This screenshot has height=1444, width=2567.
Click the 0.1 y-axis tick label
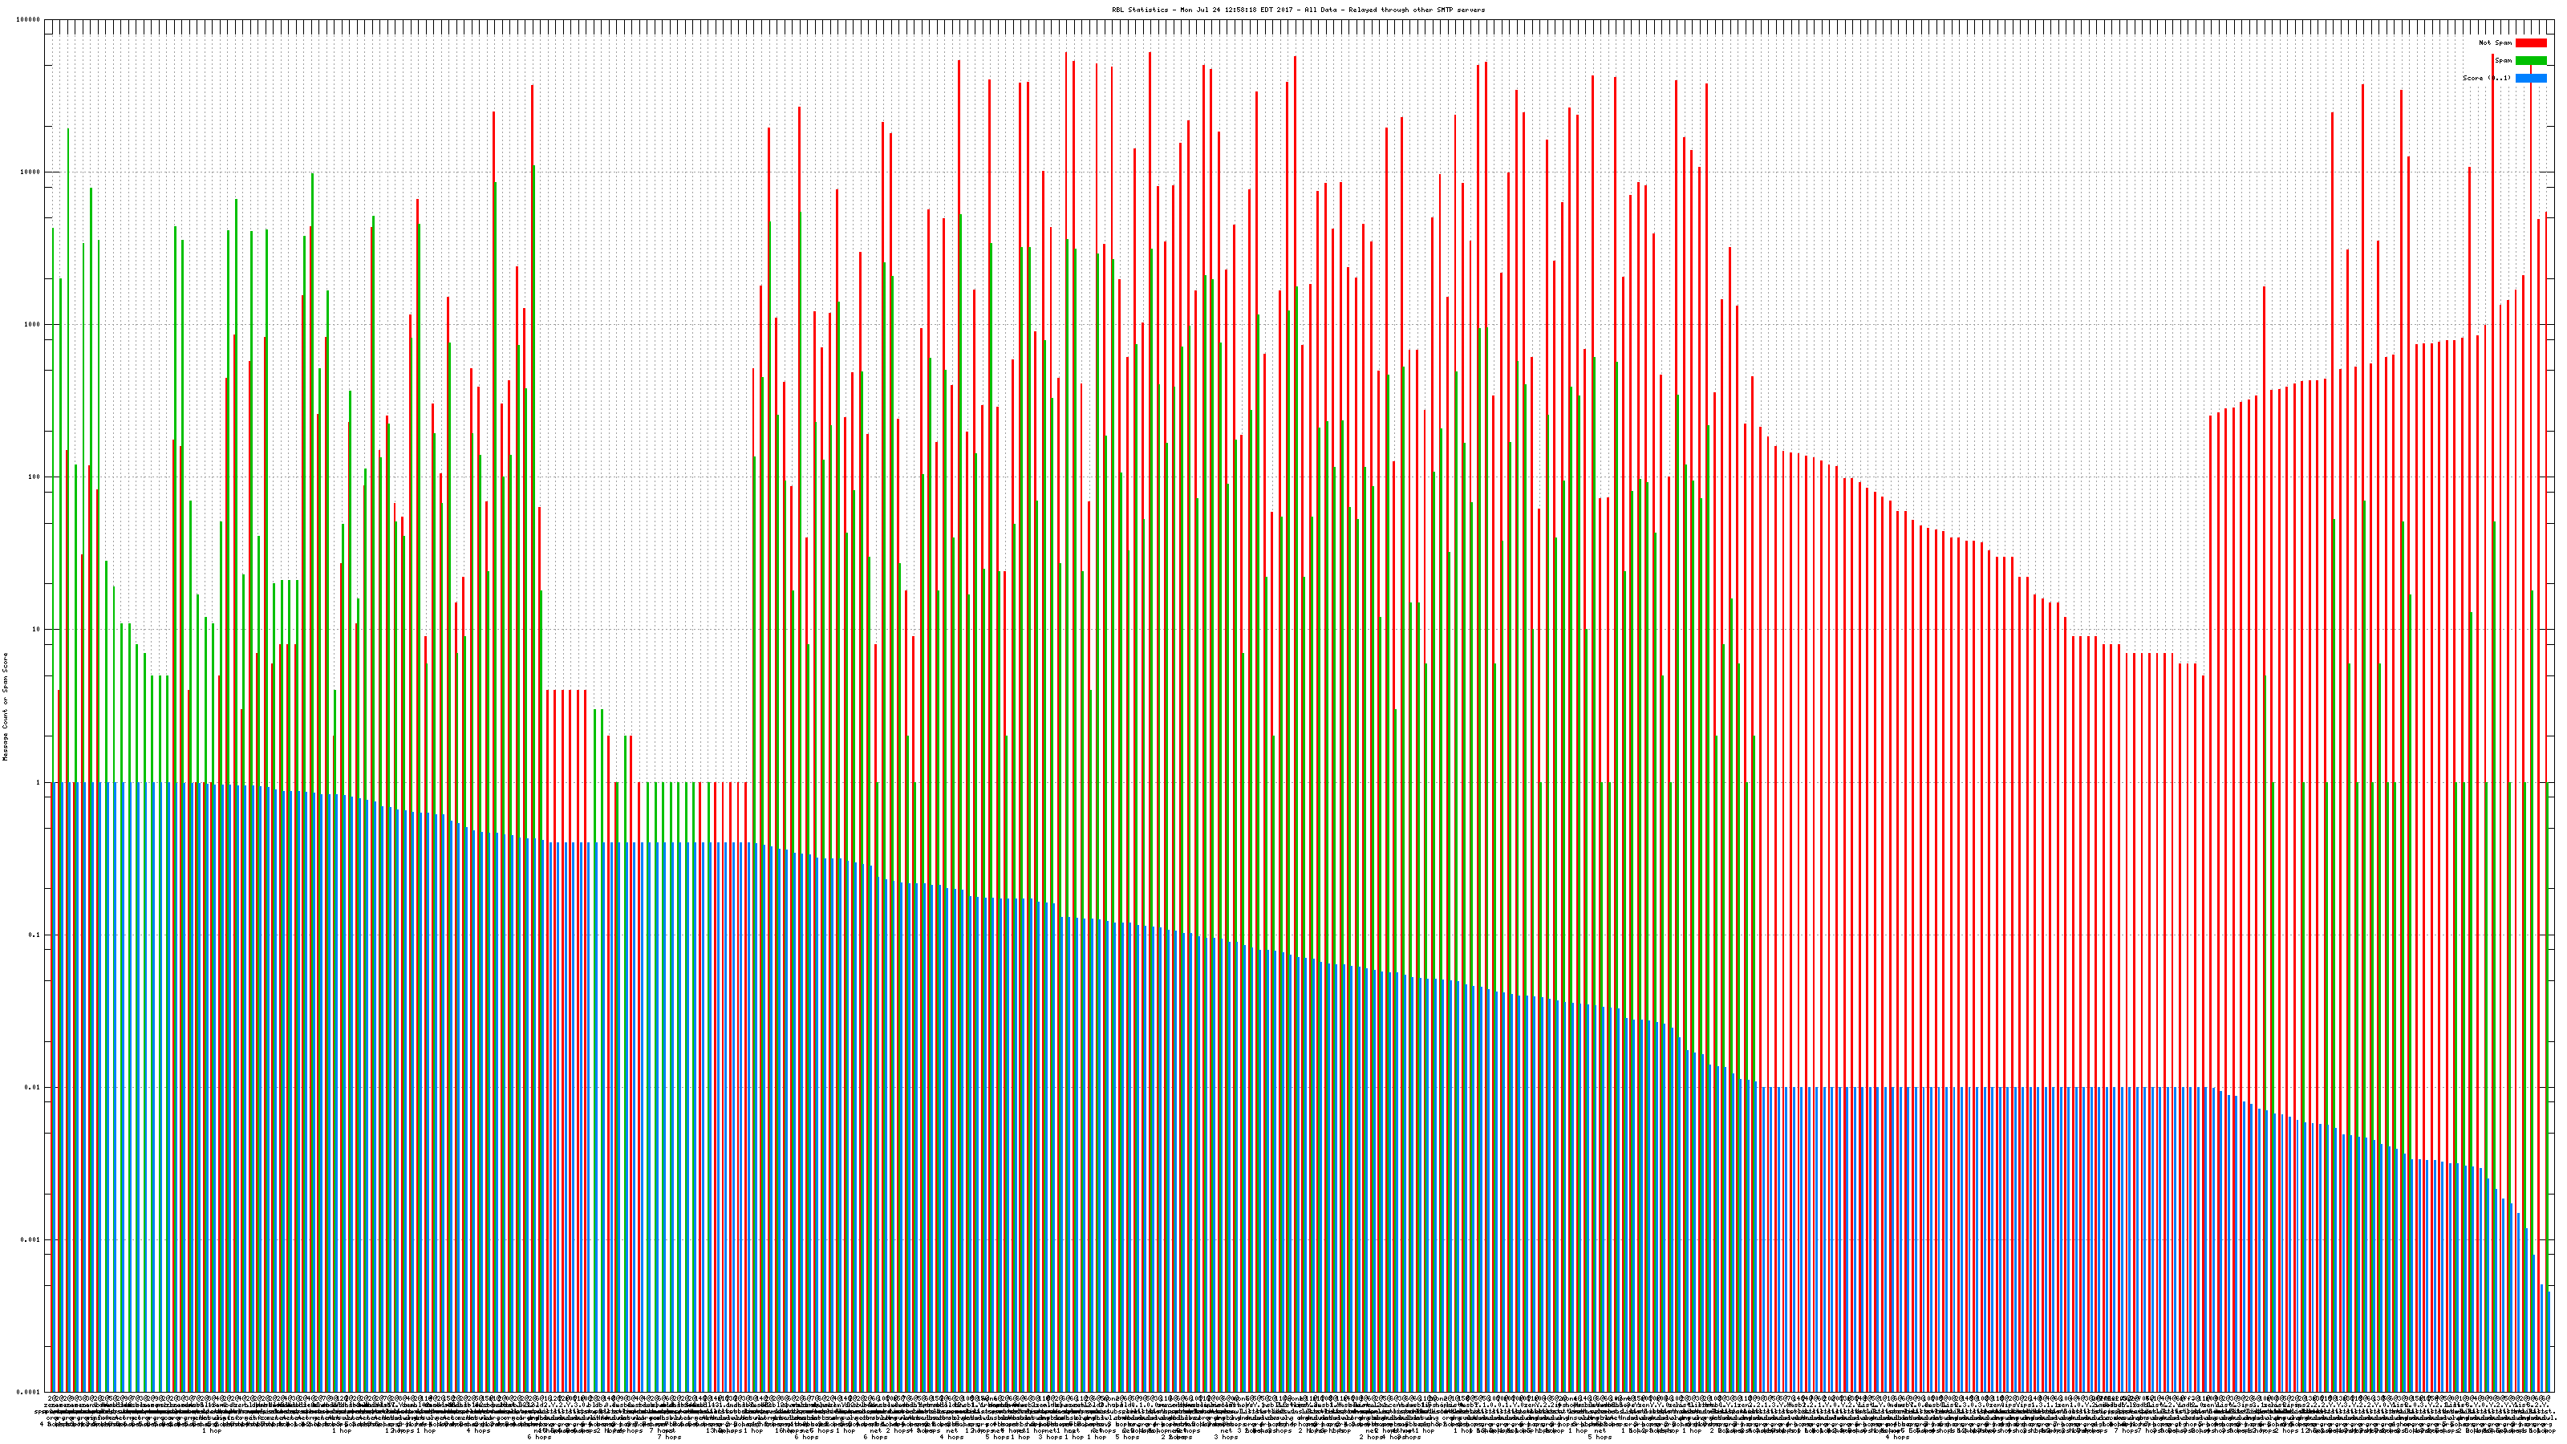pos(34,935)
